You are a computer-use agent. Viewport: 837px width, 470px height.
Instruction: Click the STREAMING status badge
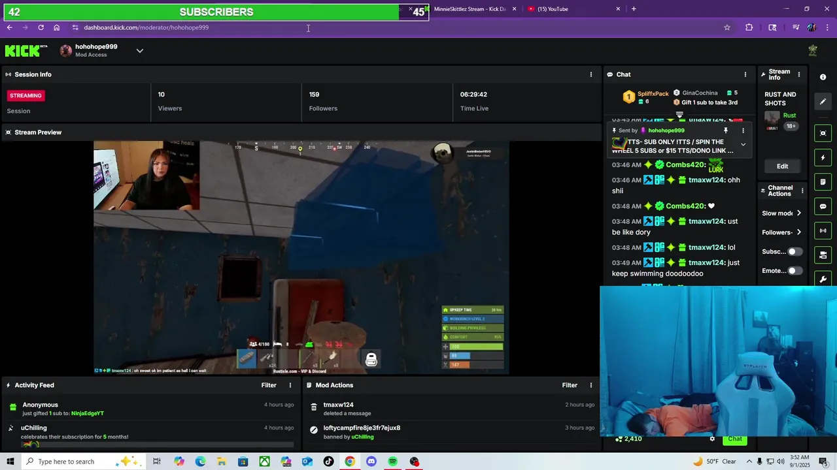point(26,95)
